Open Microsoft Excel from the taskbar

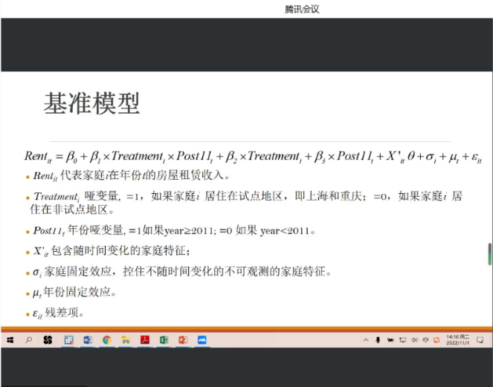point(164,339)
